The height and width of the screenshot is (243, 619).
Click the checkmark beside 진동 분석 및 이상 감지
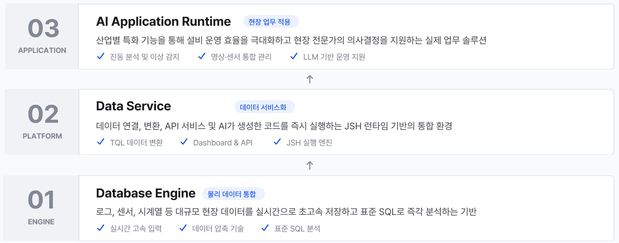click(101, 56)
